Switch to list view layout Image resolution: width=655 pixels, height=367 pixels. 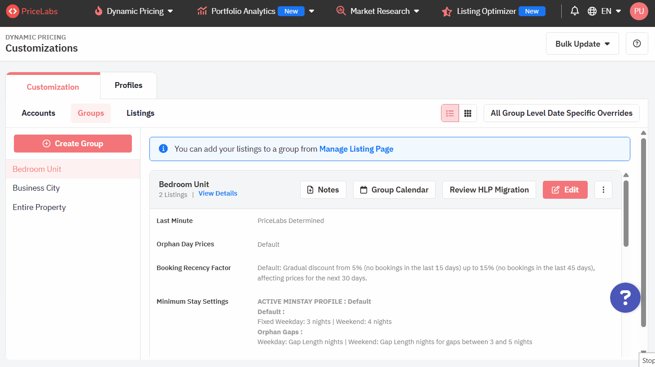point(450,113)
